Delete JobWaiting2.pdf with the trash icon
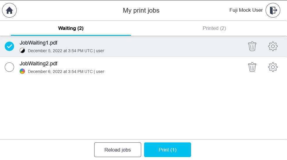 click(252, 67)
